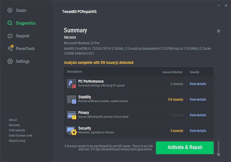The image size is (231, 162).
Task: View details for Security issues
Action: [198, 131]
